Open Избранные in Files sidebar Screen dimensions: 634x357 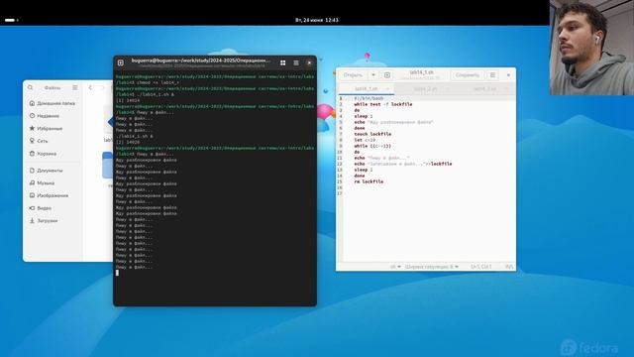pyautogui.click(x=53, y=128)
